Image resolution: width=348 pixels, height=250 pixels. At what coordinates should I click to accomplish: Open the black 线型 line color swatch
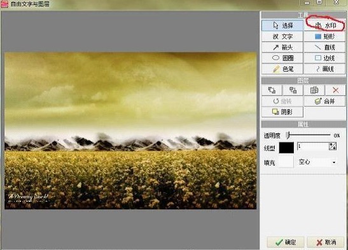pyautogui.click(x=286, y=148)
